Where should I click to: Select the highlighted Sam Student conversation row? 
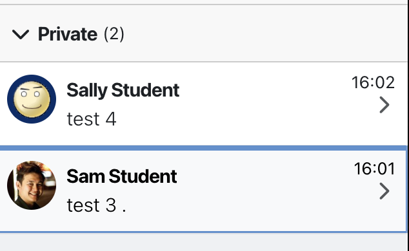click(203, 189)
